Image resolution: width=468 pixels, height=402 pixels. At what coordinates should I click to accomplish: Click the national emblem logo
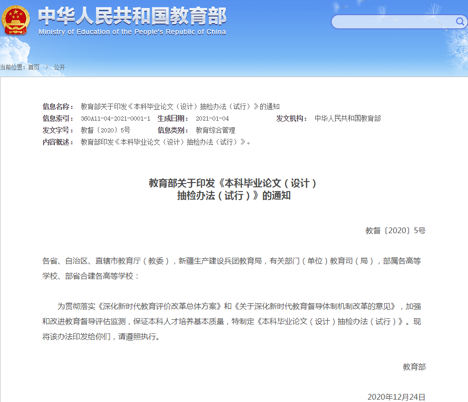click(16, 20)
